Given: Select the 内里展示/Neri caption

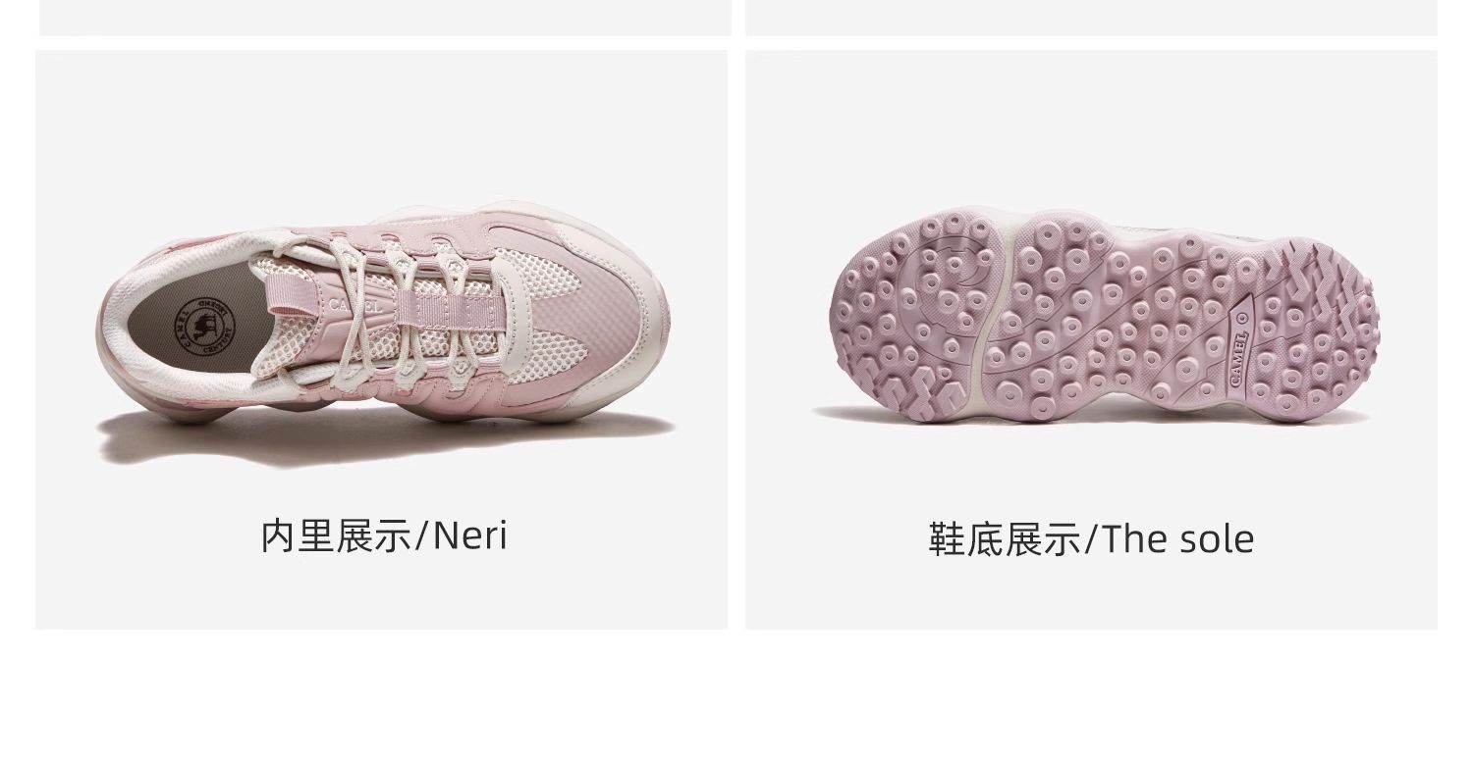Looking at the screenshot, I should pyautogui.click(x=384, y=536).
